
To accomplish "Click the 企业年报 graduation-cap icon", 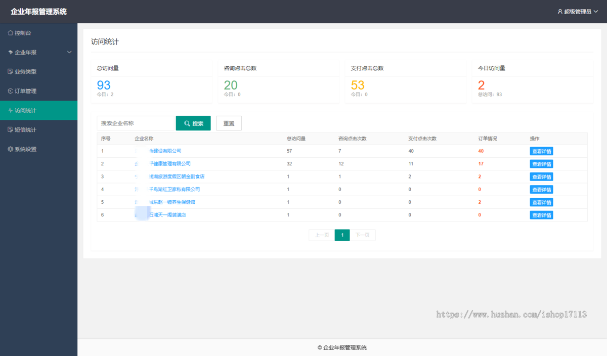I will point(11,52).
